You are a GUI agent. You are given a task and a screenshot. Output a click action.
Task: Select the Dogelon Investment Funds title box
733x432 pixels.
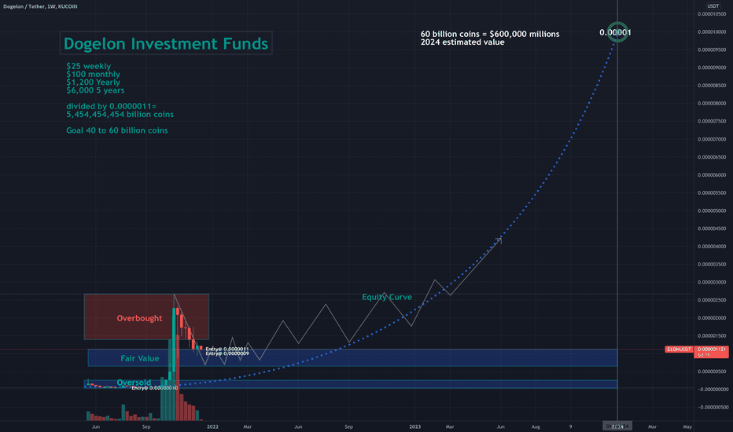166,43
